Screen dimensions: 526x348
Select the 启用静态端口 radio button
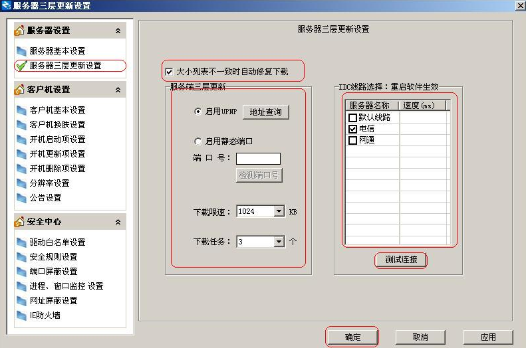[198, 141]
